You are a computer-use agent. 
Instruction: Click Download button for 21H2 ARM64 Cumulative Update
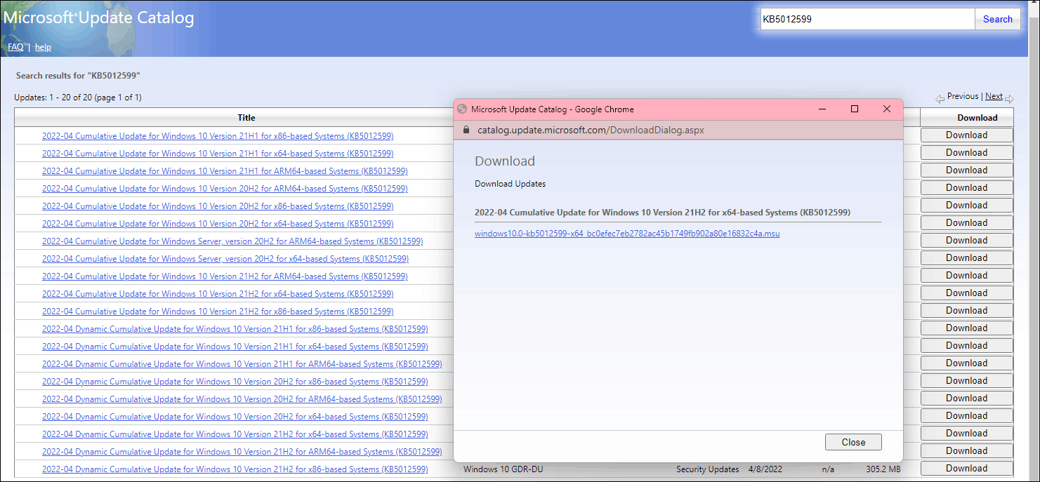pos(966,276)
